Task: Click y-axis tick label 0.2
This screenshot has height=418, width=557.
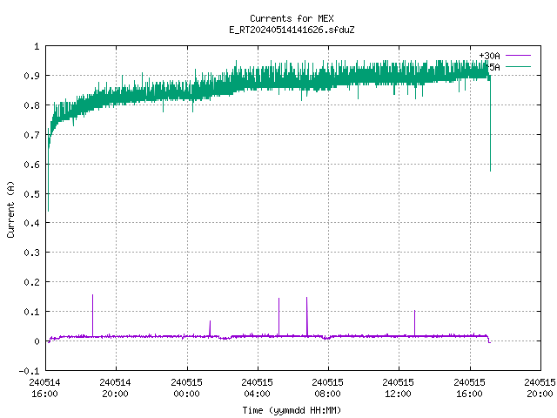Action: click(31, 282)
